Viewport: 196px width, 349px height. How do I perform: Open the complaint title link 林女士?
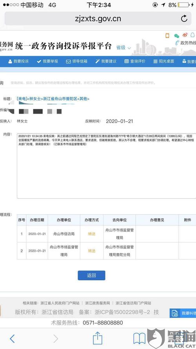[53, 99]
